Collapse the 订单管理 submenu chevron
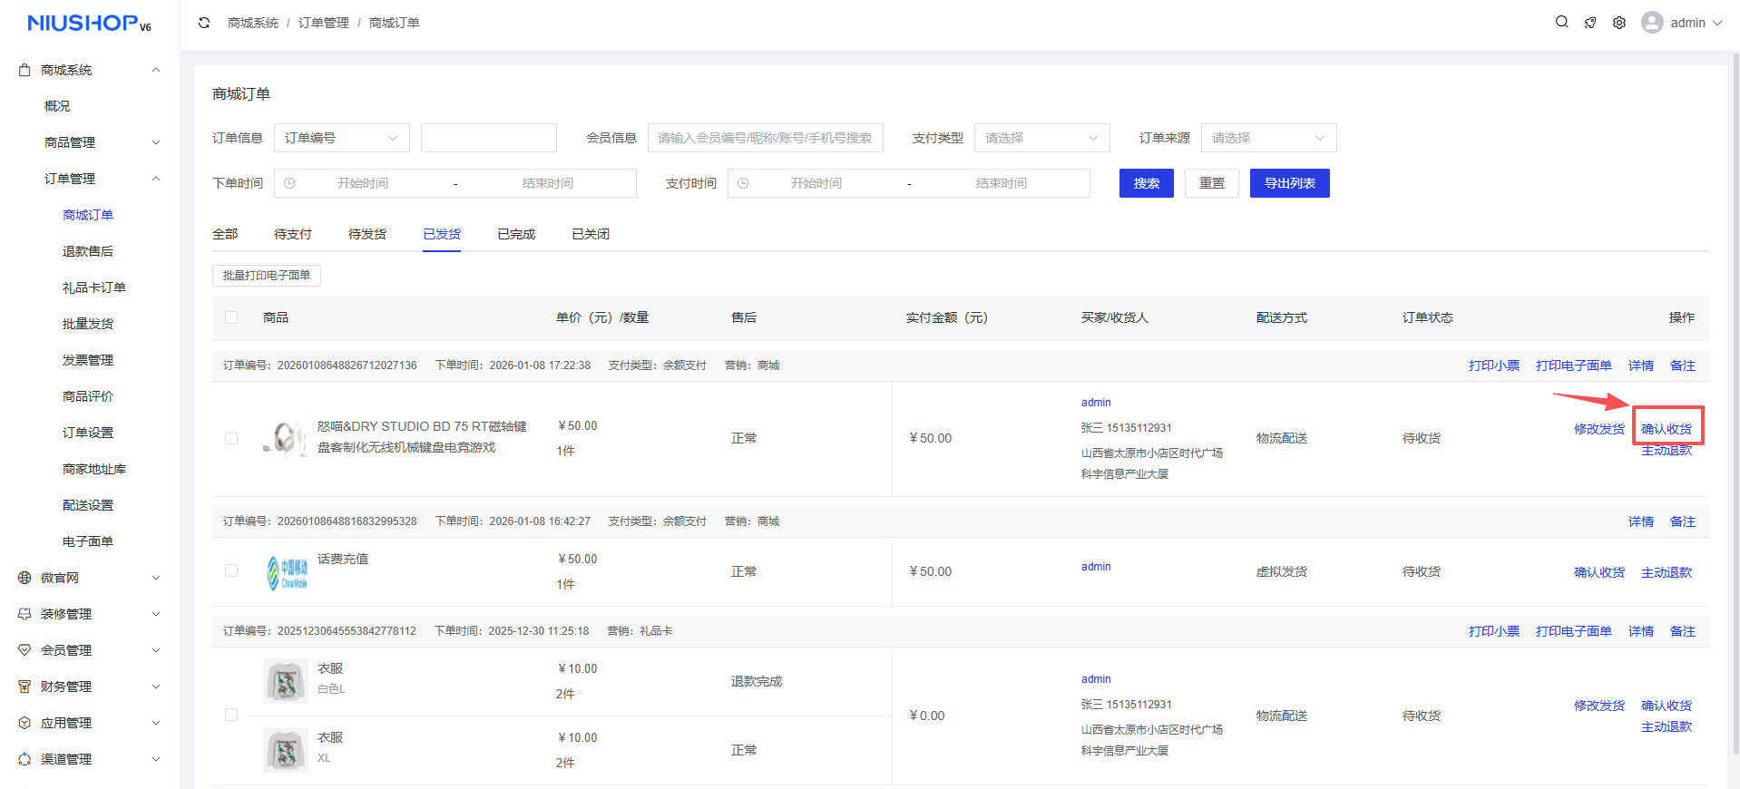 pos(156,179)
